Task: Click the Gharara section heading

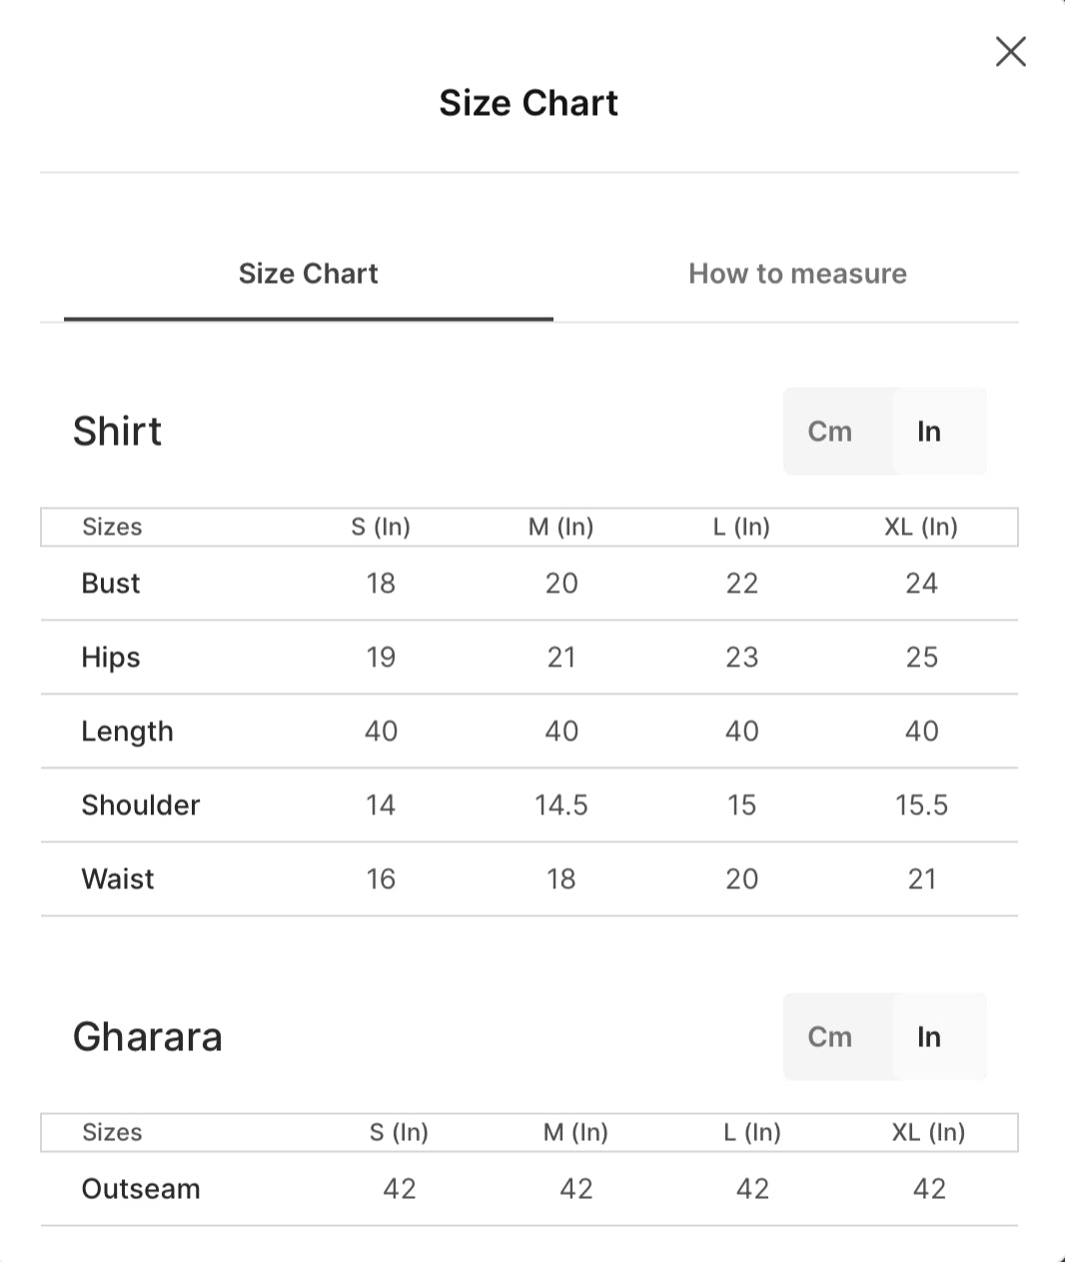Action: point(148,1037)
